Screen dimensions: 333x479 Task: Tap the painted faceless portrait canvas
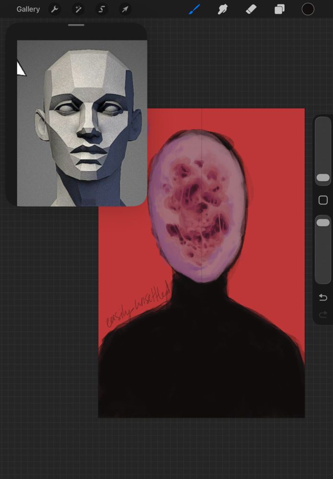coord(201,262)
